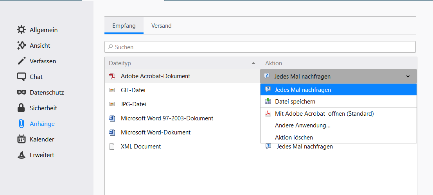Sort by the Dateityp column header

click(183, 63)
